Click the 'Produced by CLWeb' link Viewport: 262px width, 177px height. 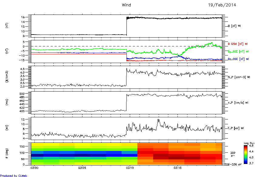(14, 175)
